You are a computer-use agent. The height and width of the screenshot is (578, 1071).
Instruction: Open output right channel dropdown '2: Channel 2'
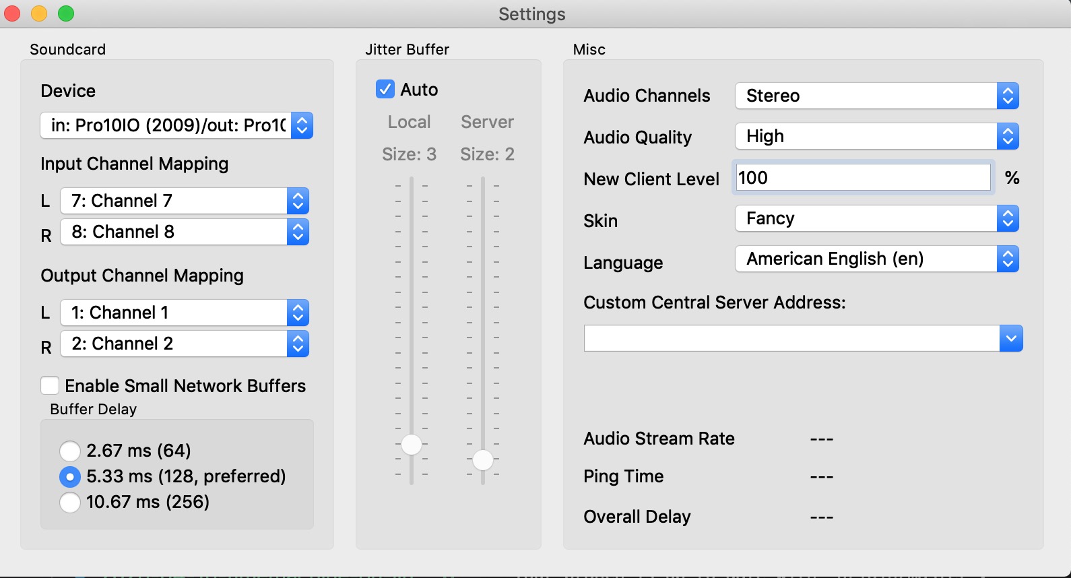pos(185,344)
